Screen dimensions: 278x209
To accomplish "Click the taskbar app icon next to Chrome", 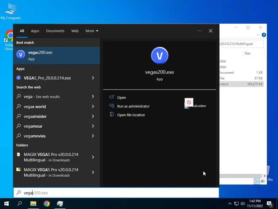I will [60, 204].
